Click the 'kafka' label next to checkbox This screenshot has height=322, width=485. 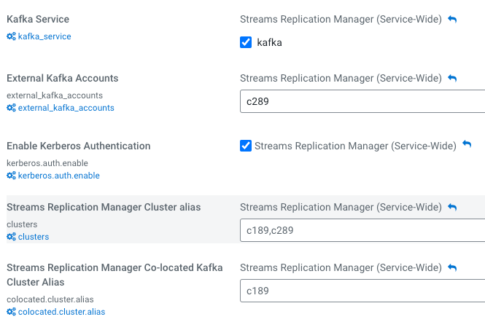pyautogui.click(x=269, y=42)
